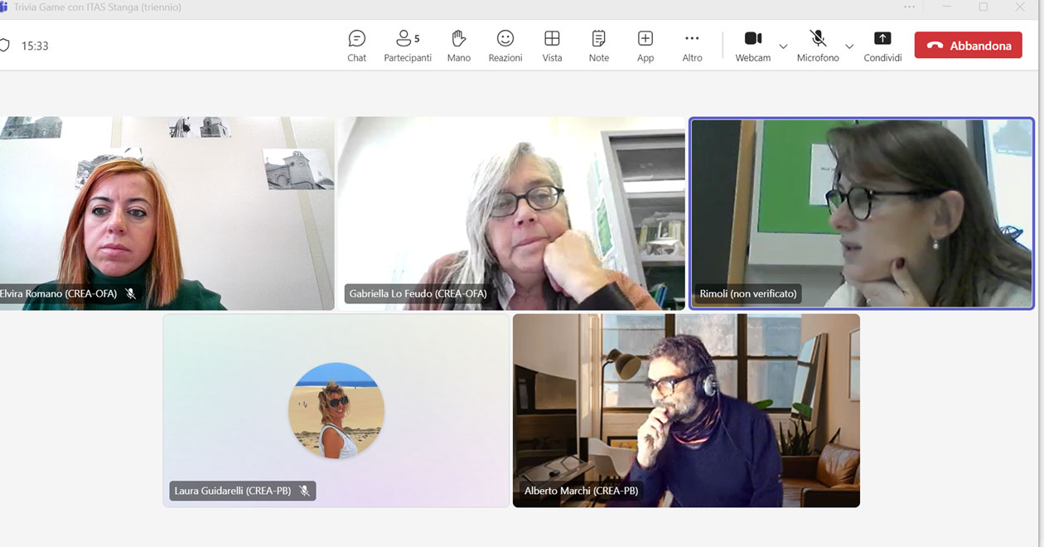
Task: Change layout via Vista icon
Action: tap(552, 46)
